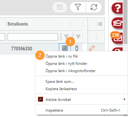
Task: Click the partially visible red document button
Action: pyautogui.click(x=117, y=49)
